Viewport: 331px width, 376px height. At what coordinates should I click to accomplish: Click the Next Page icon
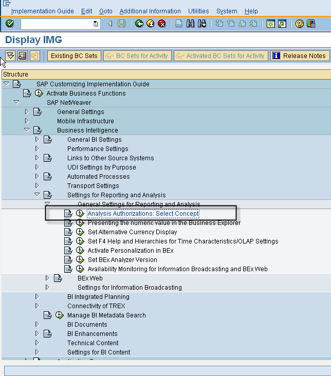click(x=242, y=24)
